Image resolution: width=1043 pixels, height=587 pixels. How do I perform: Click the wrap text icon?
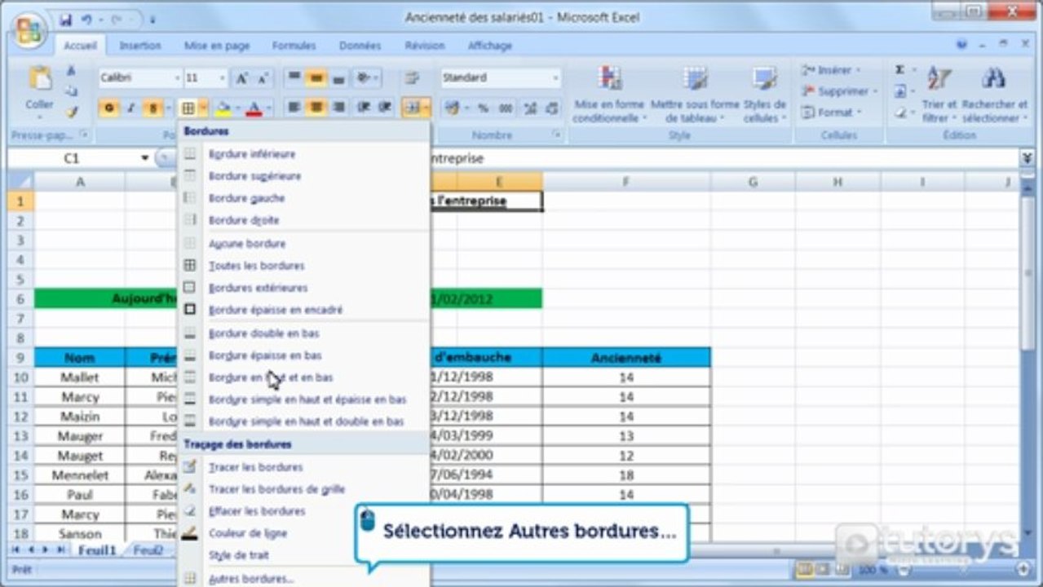point(412,78)
